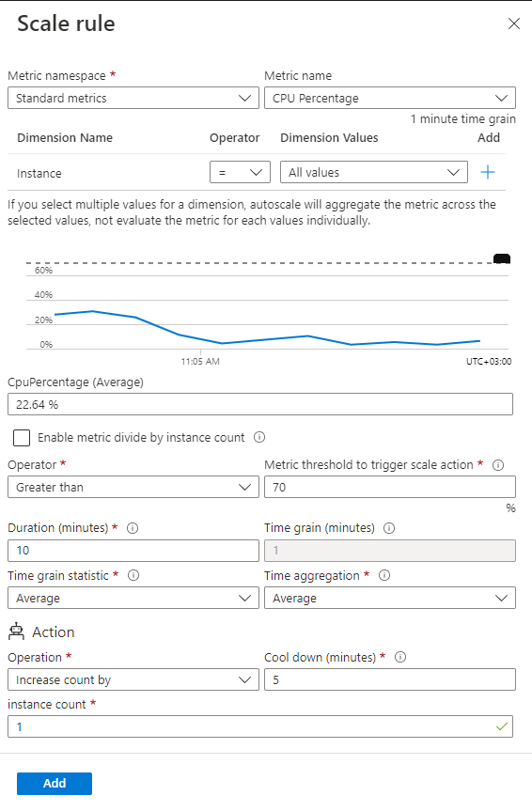
Task: Enable metric divide by instance count checkbox
Action: pos(22,438)
